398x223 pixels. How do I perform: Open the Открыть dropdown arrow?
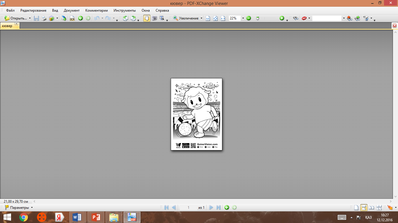(30, 18)
